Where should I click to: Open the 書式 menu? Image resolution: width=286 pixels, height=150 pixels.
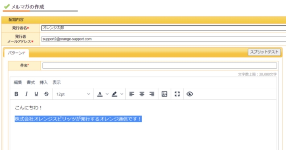[x=31, y=83]
